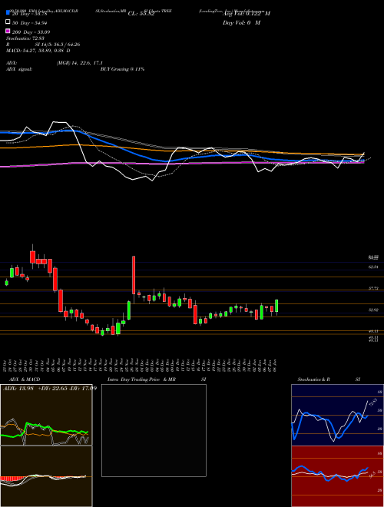The height and width of the screenshot is (507, 384).
Task: Click the white 50 Day EMA legend swatch
Action: (8, 22)
